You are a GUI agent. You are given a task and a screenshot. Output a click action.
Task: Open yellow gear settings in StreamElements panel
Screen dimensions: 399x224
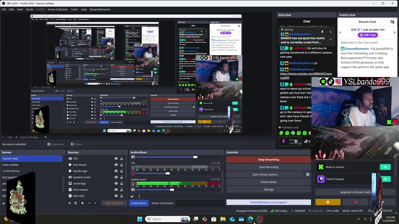coord(328,202)
